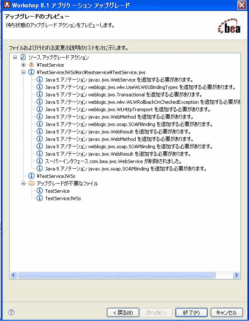Click the horizontal scrollbar thumb
Viewport: 250px width, 321px height.
(x=116, y=275)
